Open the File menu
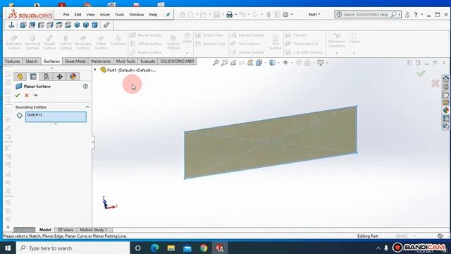This screenshot has width=451, height=254. coord(66,15)
